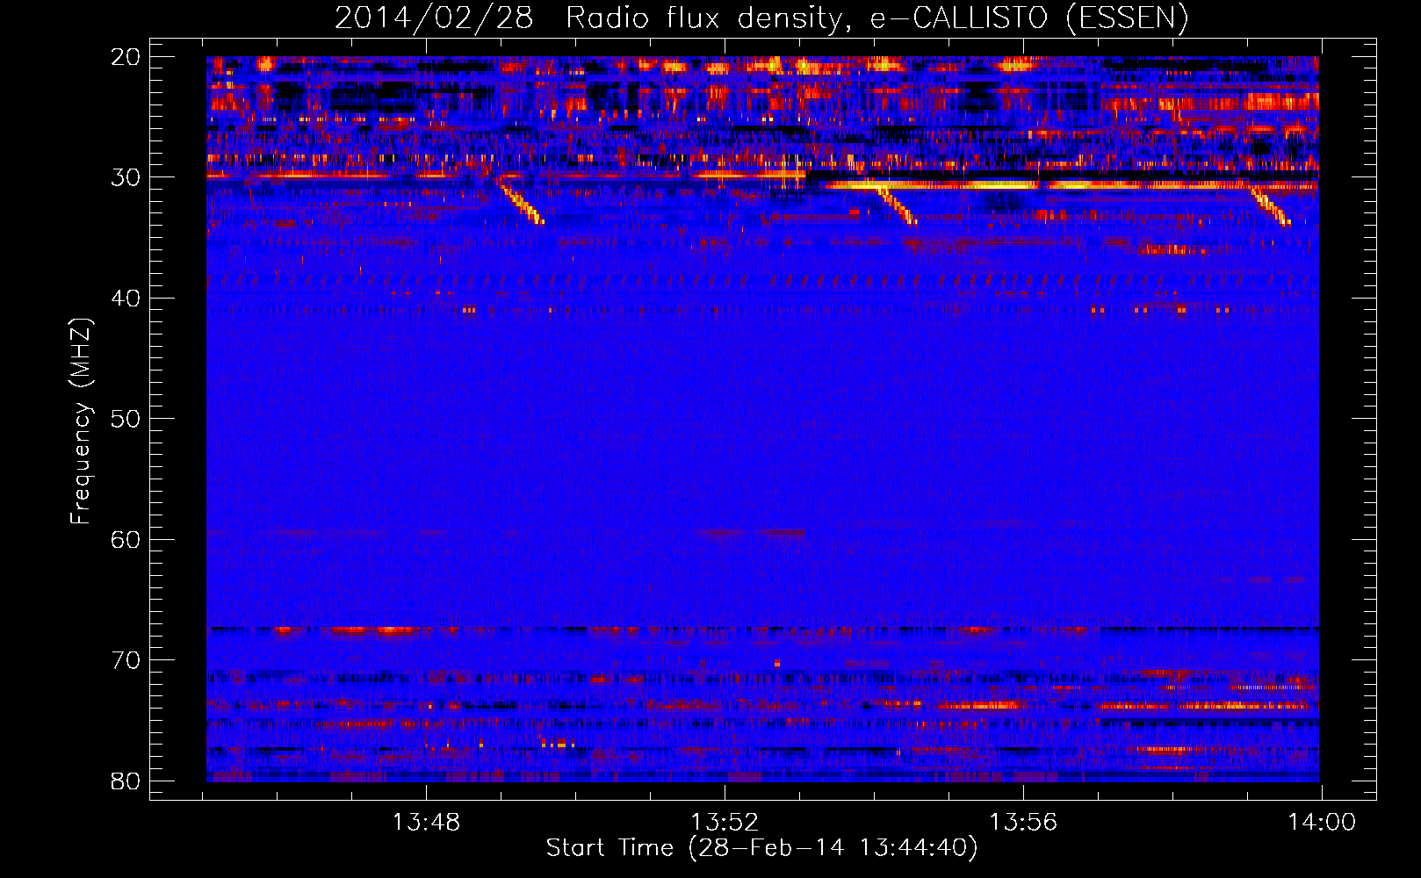The image size is (1421, 878).
Task: Click the 30 frequency tick label
Action: tap(126, 177)
